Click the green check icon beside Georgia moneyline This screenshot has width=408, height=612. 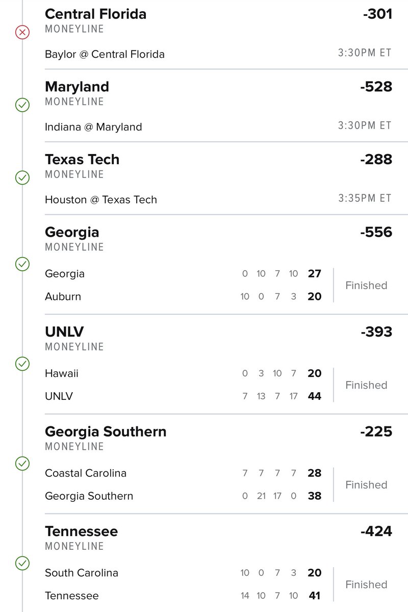coord(22,264)
